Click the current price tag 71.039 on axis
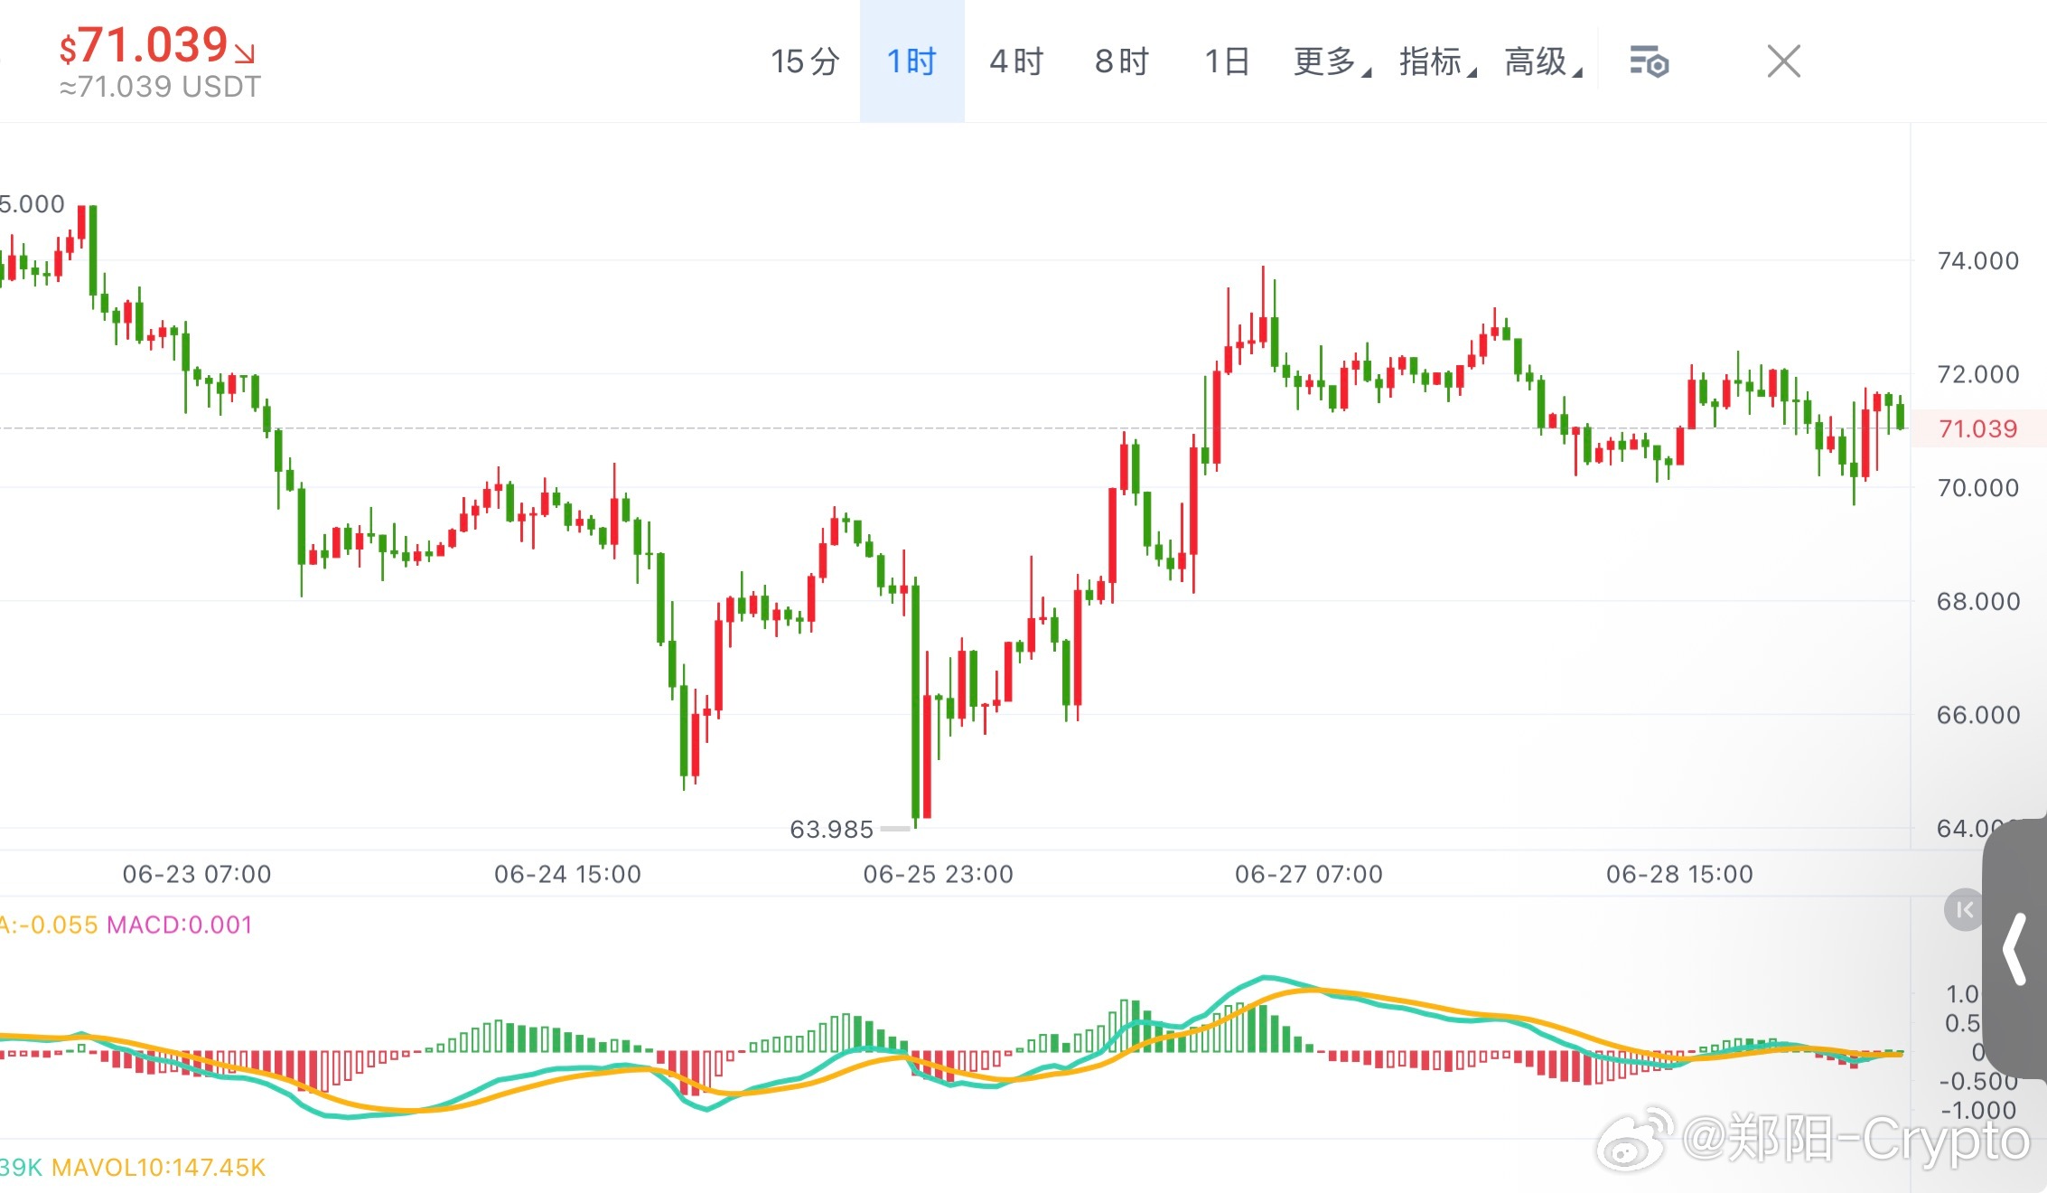The width and height of the screenshot is (2047, 1193). pos(1977,428)
